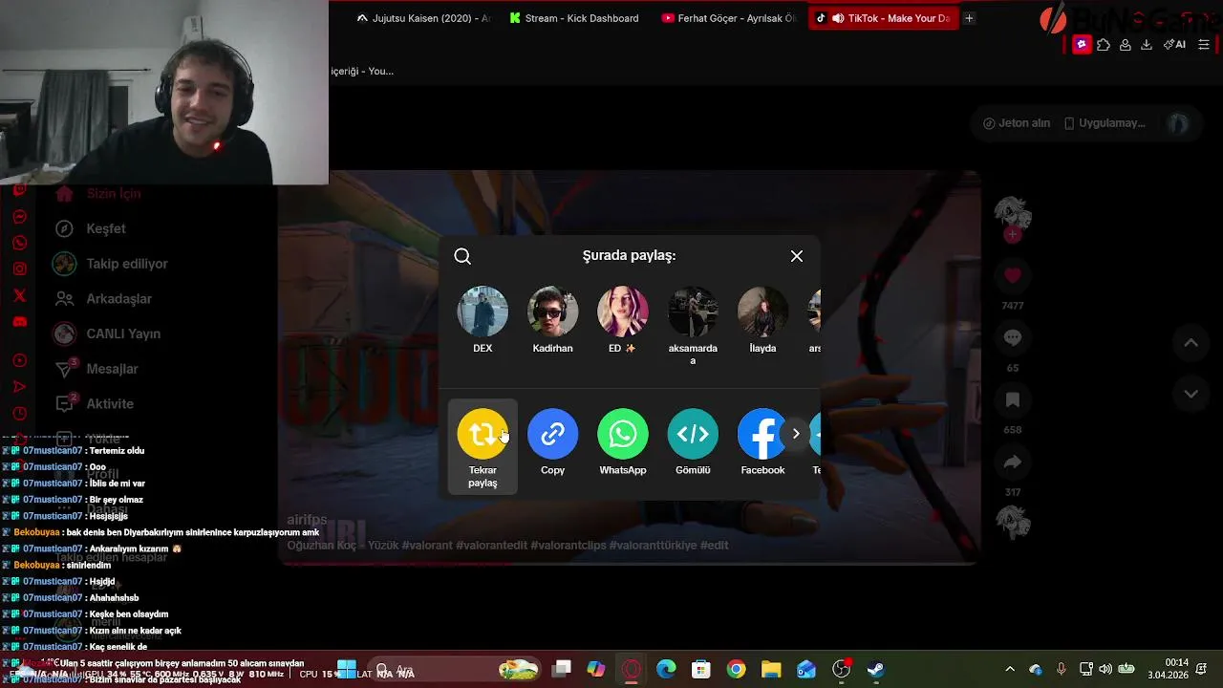Click the creator avatar above like button

(1013, 215)
